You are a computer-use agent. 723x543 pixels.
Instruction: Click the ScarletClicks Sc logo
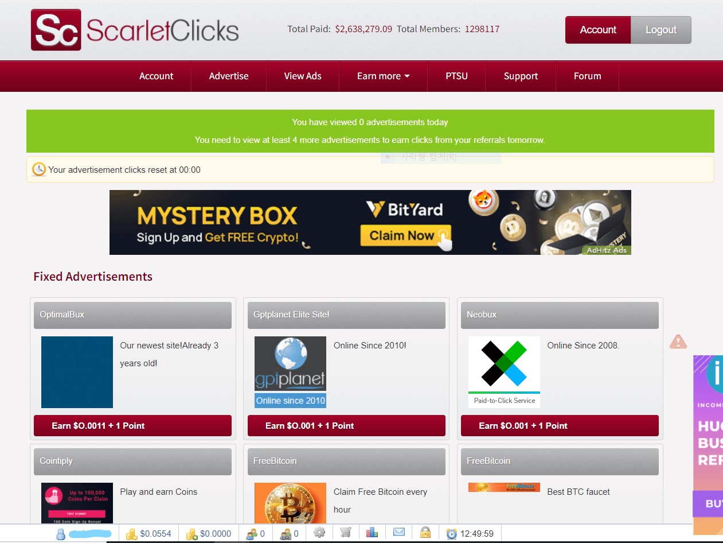pyautogui.click(x=56, y=30)
